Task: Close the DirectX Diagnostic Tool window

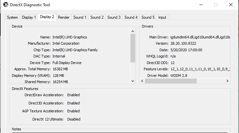Action: [231, 5]
